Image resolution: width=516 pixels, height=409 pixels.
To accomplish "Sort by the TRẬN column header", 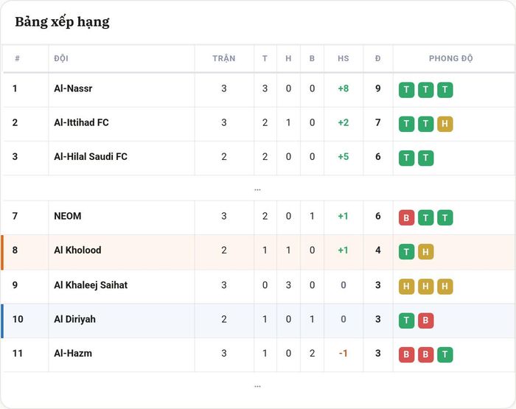I will [224, 58].
